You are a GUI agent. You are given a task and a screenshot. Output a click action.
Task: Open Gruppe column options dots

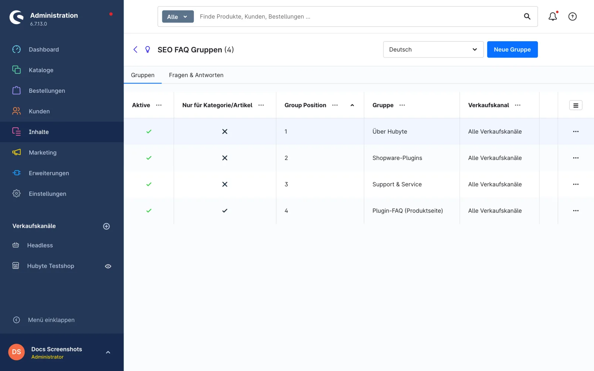coord(402,105)
